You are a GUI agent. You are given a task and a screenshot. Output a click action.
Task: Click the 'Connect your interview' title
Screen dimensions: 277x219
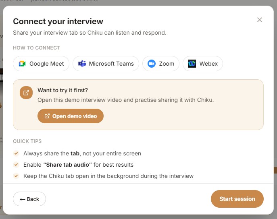pos(58,21)
